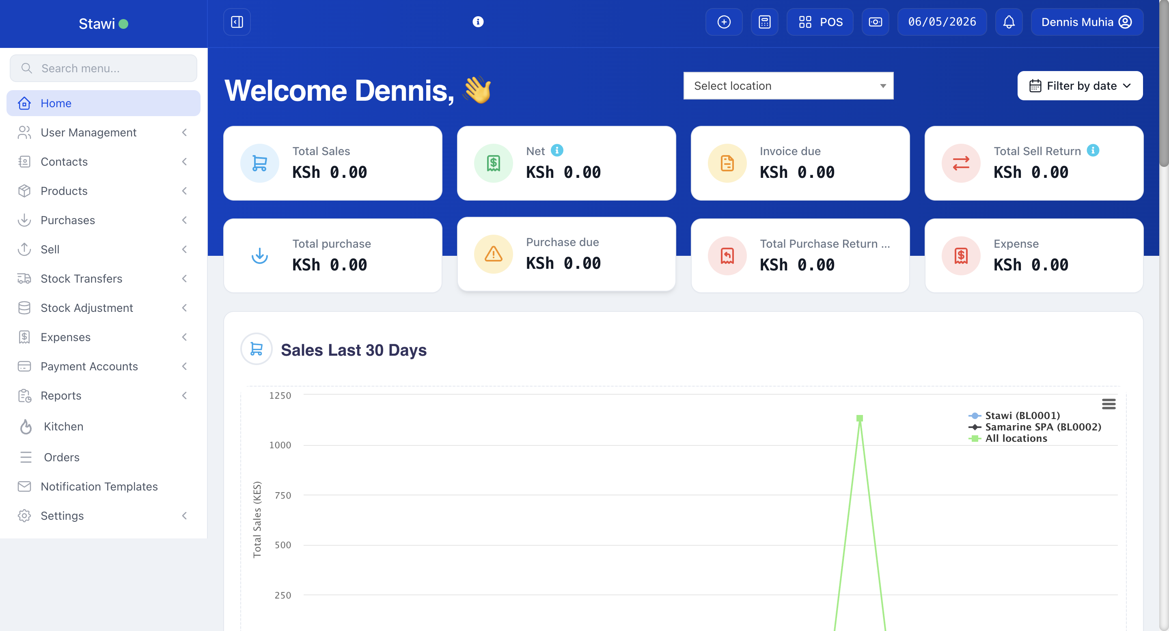
Task: Open the Kitchen page
Action: pyautogui.click(x=104, y=426)
